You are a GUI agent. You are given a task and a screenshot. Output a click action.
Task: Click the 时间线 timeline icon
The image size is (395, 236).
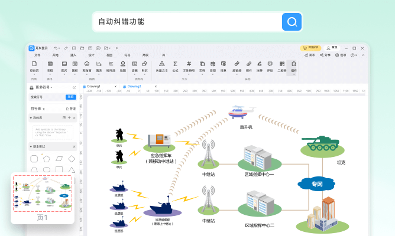point(111,65)
